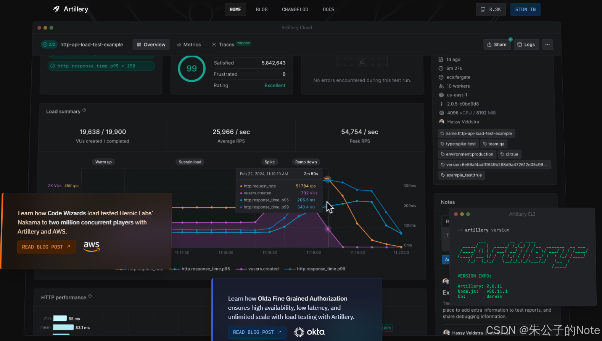Click the 54,754 / sec Peak RPS value
The width and height of the screenshot is (602, 341).
coord(360,132)
